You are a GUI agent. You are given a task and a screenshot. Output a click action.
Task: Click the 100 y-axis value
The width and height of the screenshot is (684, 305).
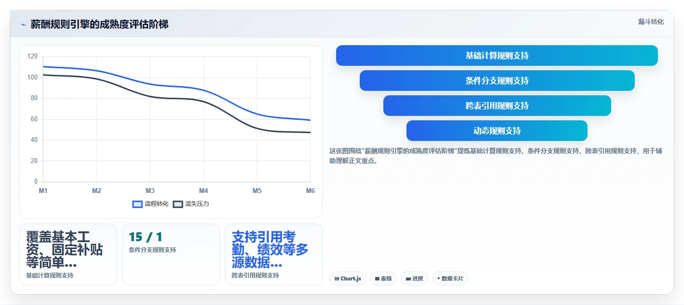click(x=32, y=78)
